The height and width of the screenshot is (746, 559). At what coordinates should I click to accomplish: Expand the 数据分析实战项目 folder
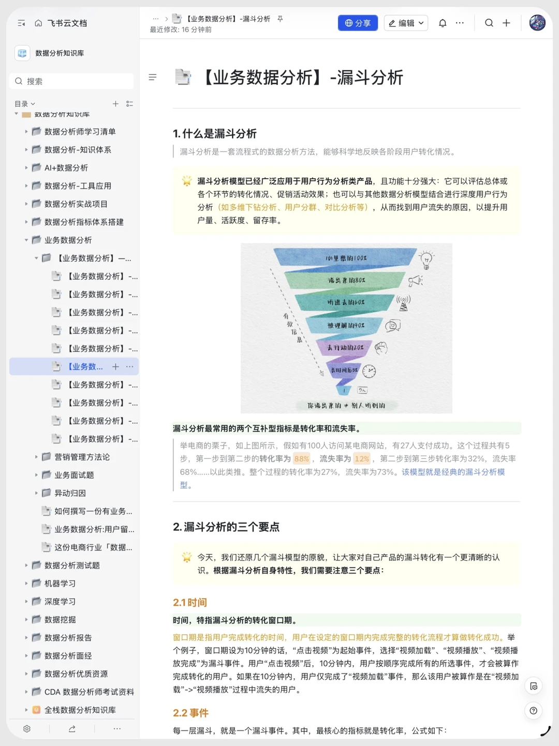[26, 204]
